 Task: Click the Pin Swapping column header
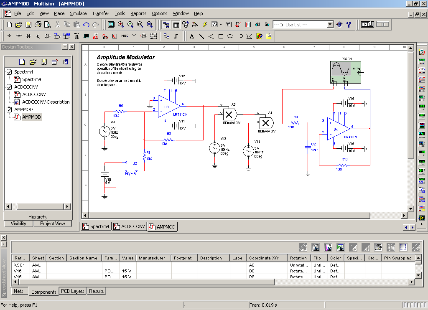pos(398,258)
